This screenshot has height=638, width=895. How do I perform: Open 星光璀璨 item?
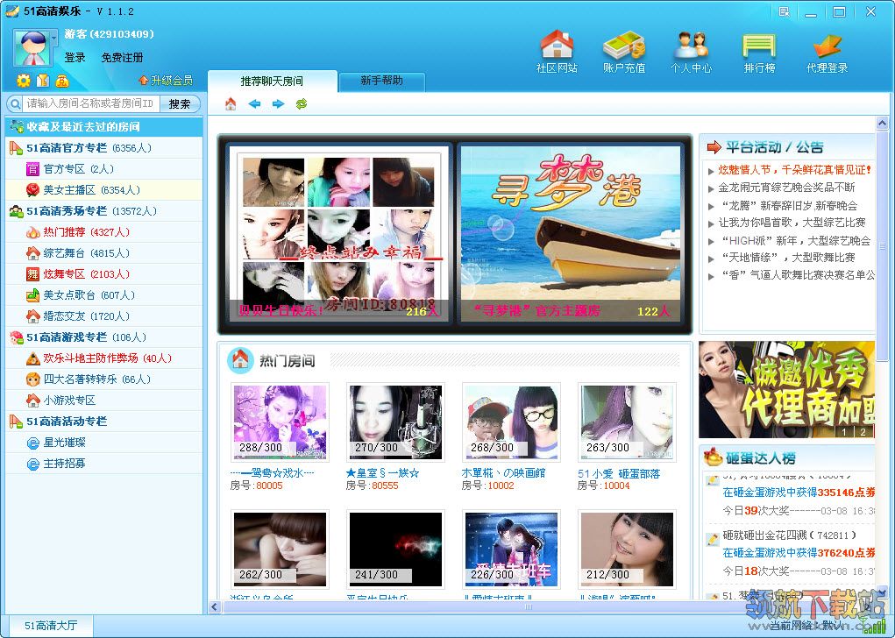click(103, 443)
